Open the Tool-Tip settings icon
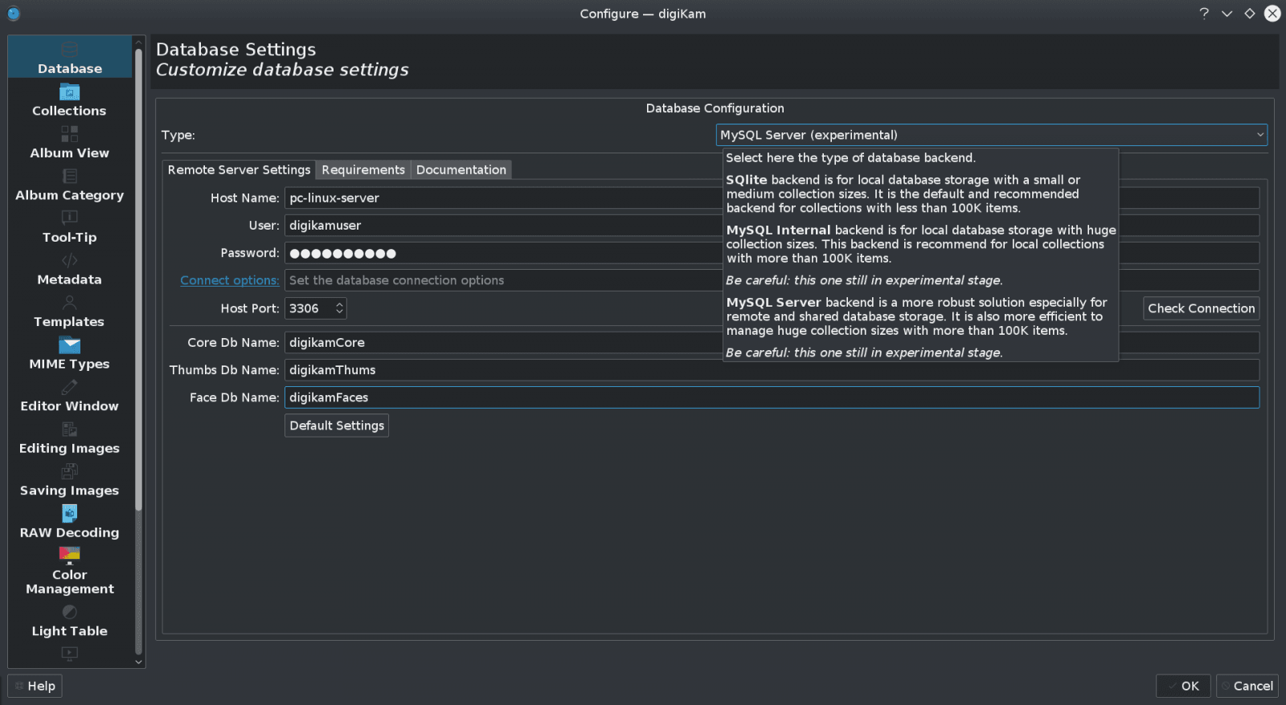Screen dimensions: 1286x705 click(70, 218)
